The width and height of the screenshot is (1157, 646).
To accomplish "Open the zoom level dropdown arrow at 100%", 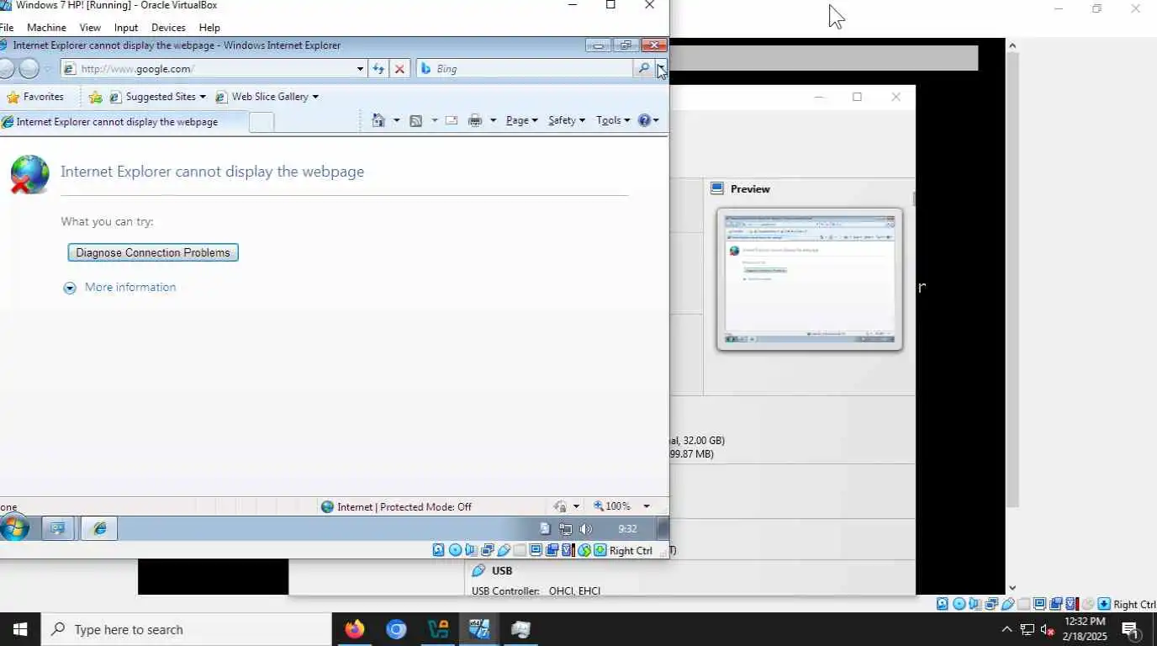I will 647,506.
